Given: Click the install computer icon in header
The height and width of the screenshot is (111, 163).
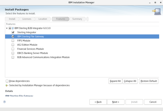Looking at the screenshot, I should (x=157, y=12).
